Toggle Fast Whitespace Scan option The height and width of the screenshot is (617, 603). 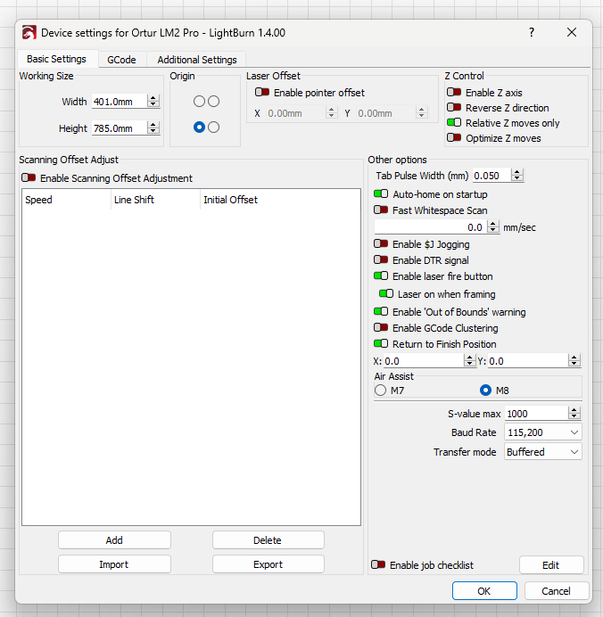coord(381,211)
